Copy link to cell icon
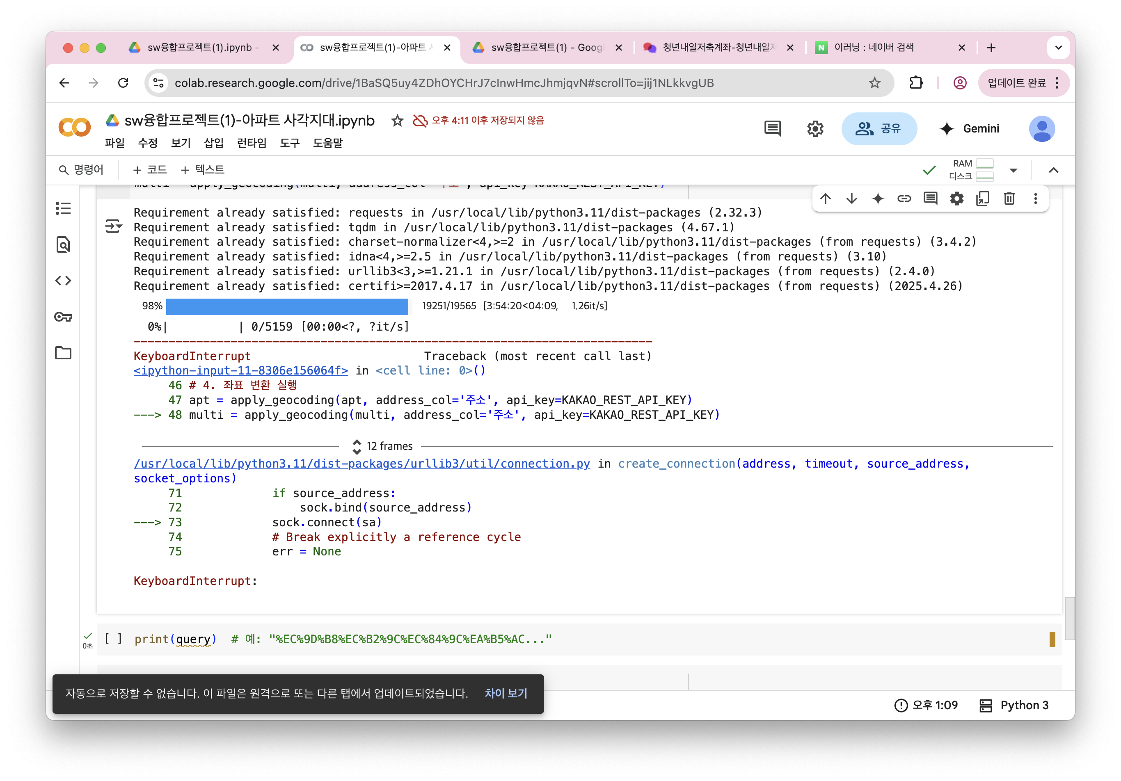Screen dimensions: 1121x781 904,199
